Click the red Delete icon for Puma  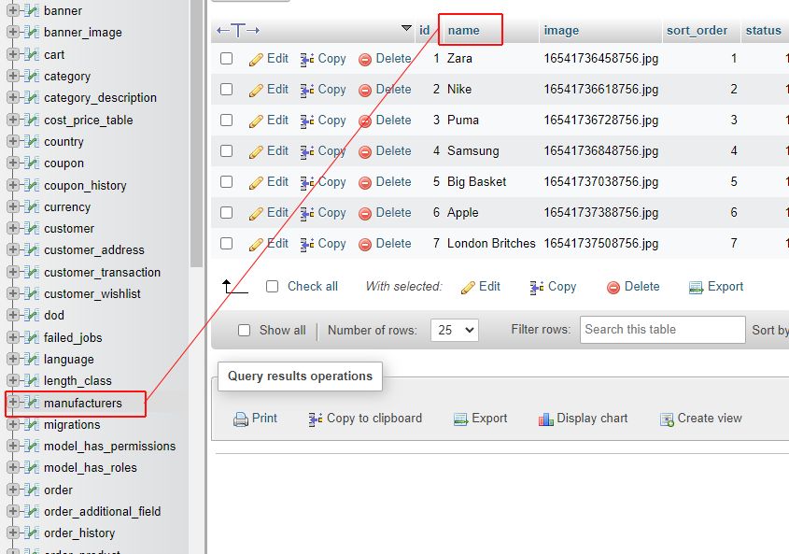pyautogui.click(x=365, y=121)
